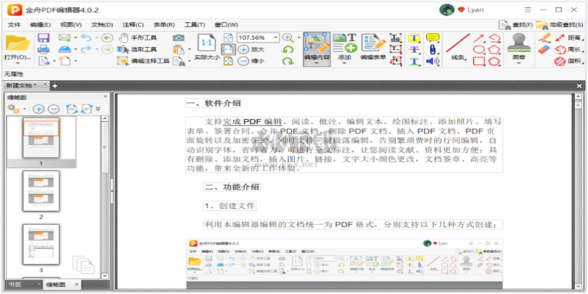Click the Paste clipboard icon

[179, 49]
